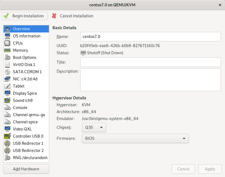Apply the current changes
Viewport: 225px width, 177px height.
(x=210, y=169)
